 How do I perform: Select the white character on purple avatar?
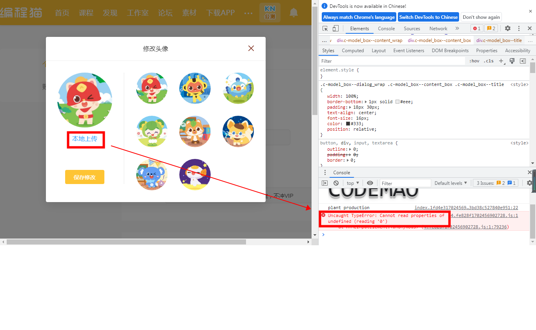tap(195, 175)
